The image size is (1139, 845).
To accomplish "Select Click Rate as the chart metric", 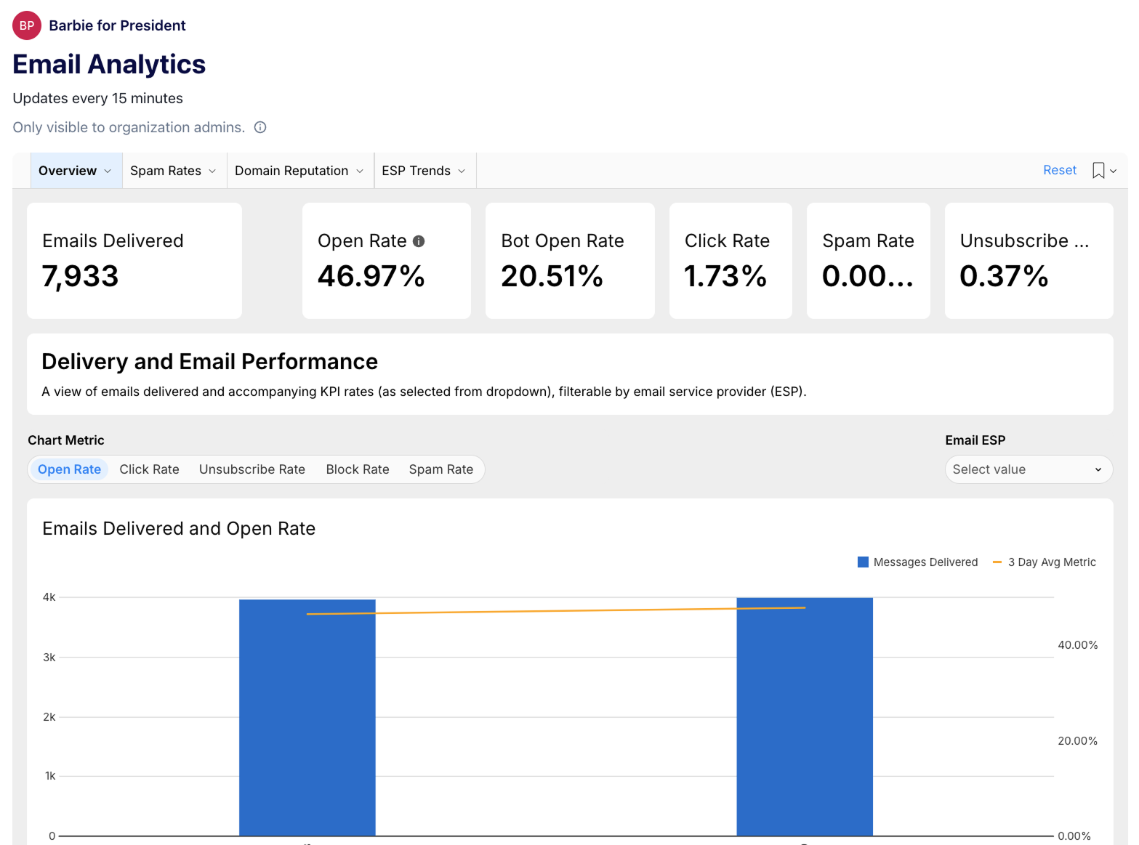I will (x=149, y=469).
